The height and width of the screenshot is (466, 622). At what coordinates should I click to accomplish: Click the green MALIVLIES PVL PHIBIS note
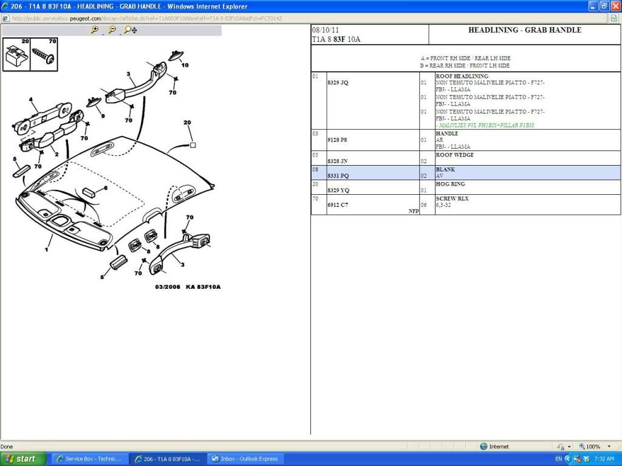pyautogui.click(x=485, y=125)
